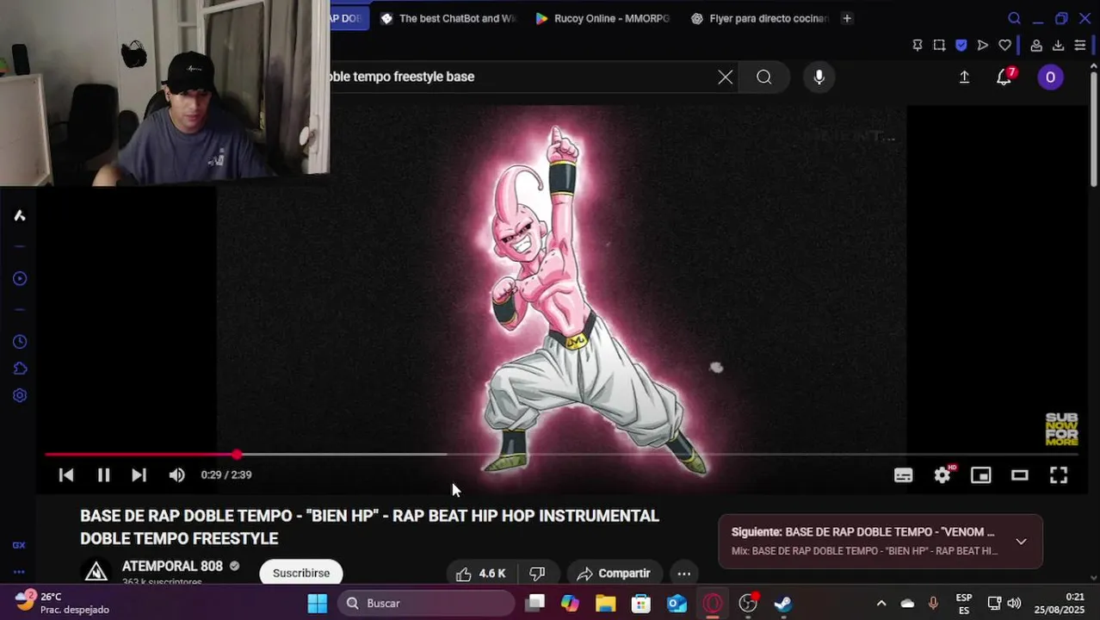Open taskbar volume control
1100x620 pixels.
pos(1014,603)
